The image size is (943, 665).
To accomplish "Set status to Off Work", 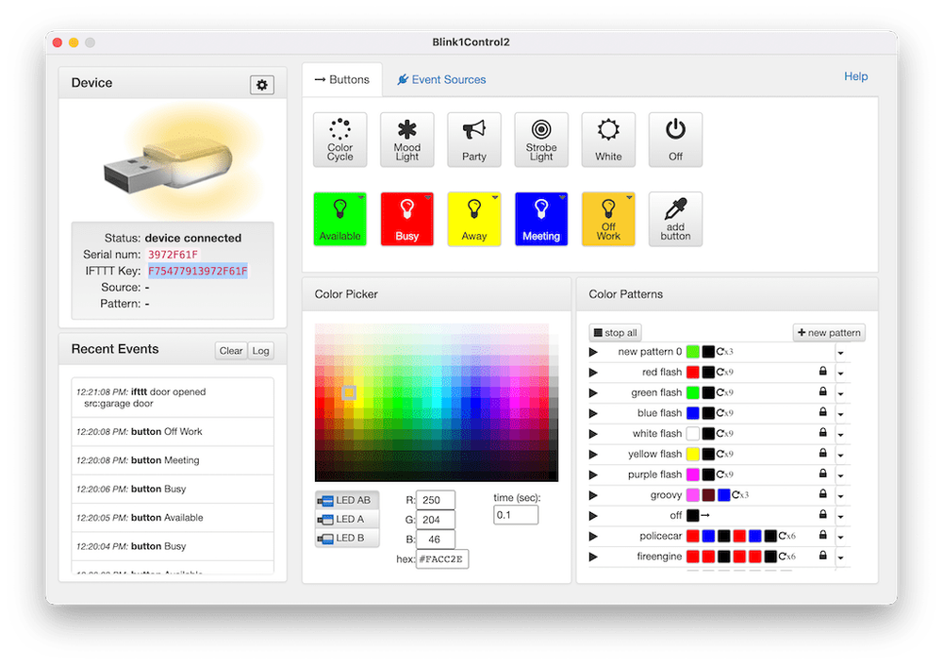I will (x=608, y=219).
